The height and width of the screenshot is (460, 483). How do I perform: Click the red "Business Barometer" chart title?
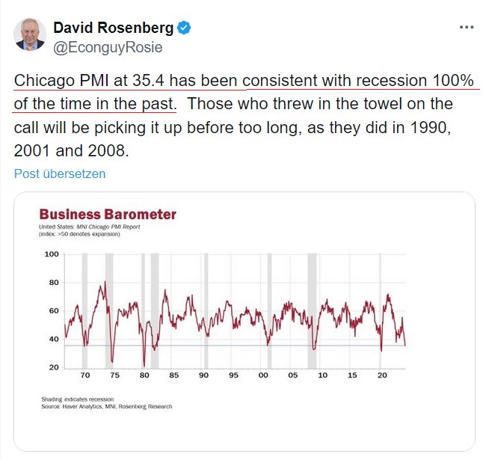[108, 215]
